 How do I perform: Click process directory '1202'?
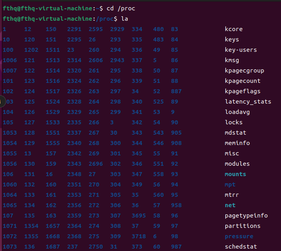pyautogui.click(x=31, y=50)
